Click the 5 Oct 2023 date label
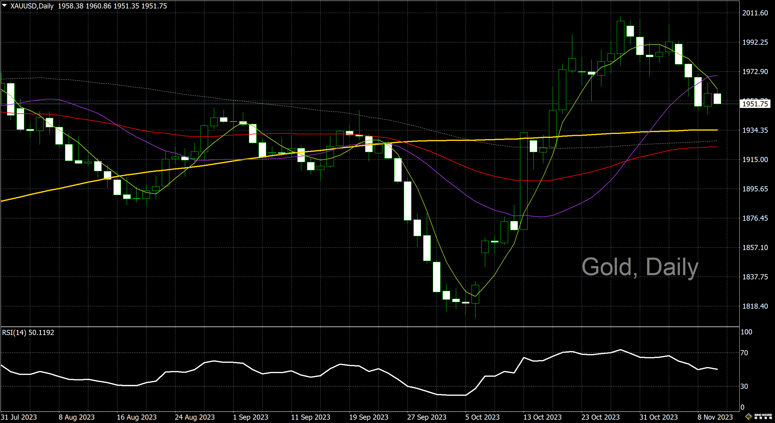The height and width of the screenshot is (423, 775). 482,417
